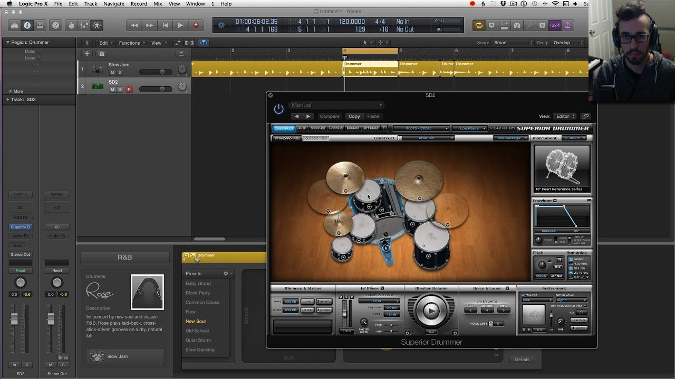Switch to Classic View tab

pos(316,138)
